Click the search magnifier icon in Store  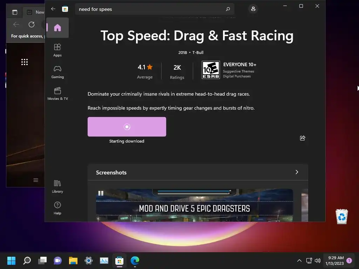[228, 9]
